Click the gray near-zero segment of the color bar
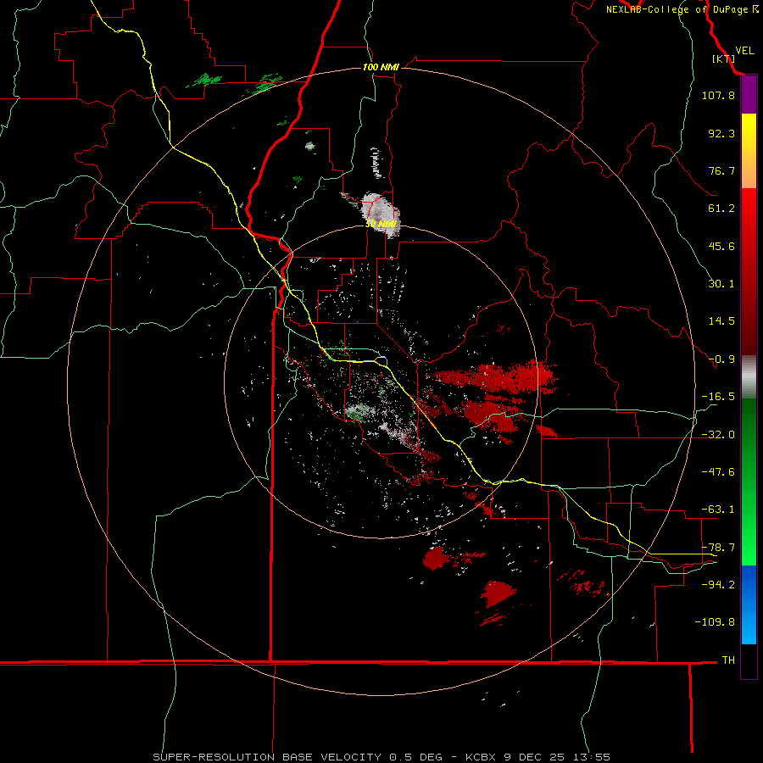Image resolution: width=763 pixels, height=763 pixels. [x=749, y=377]
